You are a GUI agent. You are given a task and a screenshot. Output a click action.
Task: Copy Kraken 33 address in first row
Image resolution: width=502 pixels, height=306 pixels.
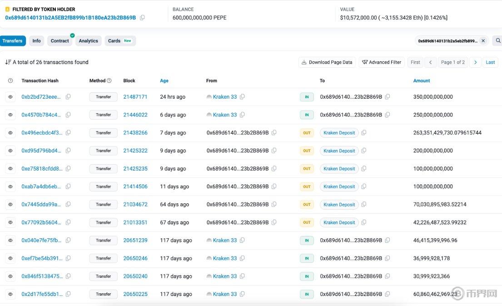click(x=243, y=97)
